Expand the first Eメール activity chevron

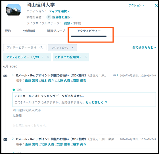pyautogui.click(x=13, y=75)
